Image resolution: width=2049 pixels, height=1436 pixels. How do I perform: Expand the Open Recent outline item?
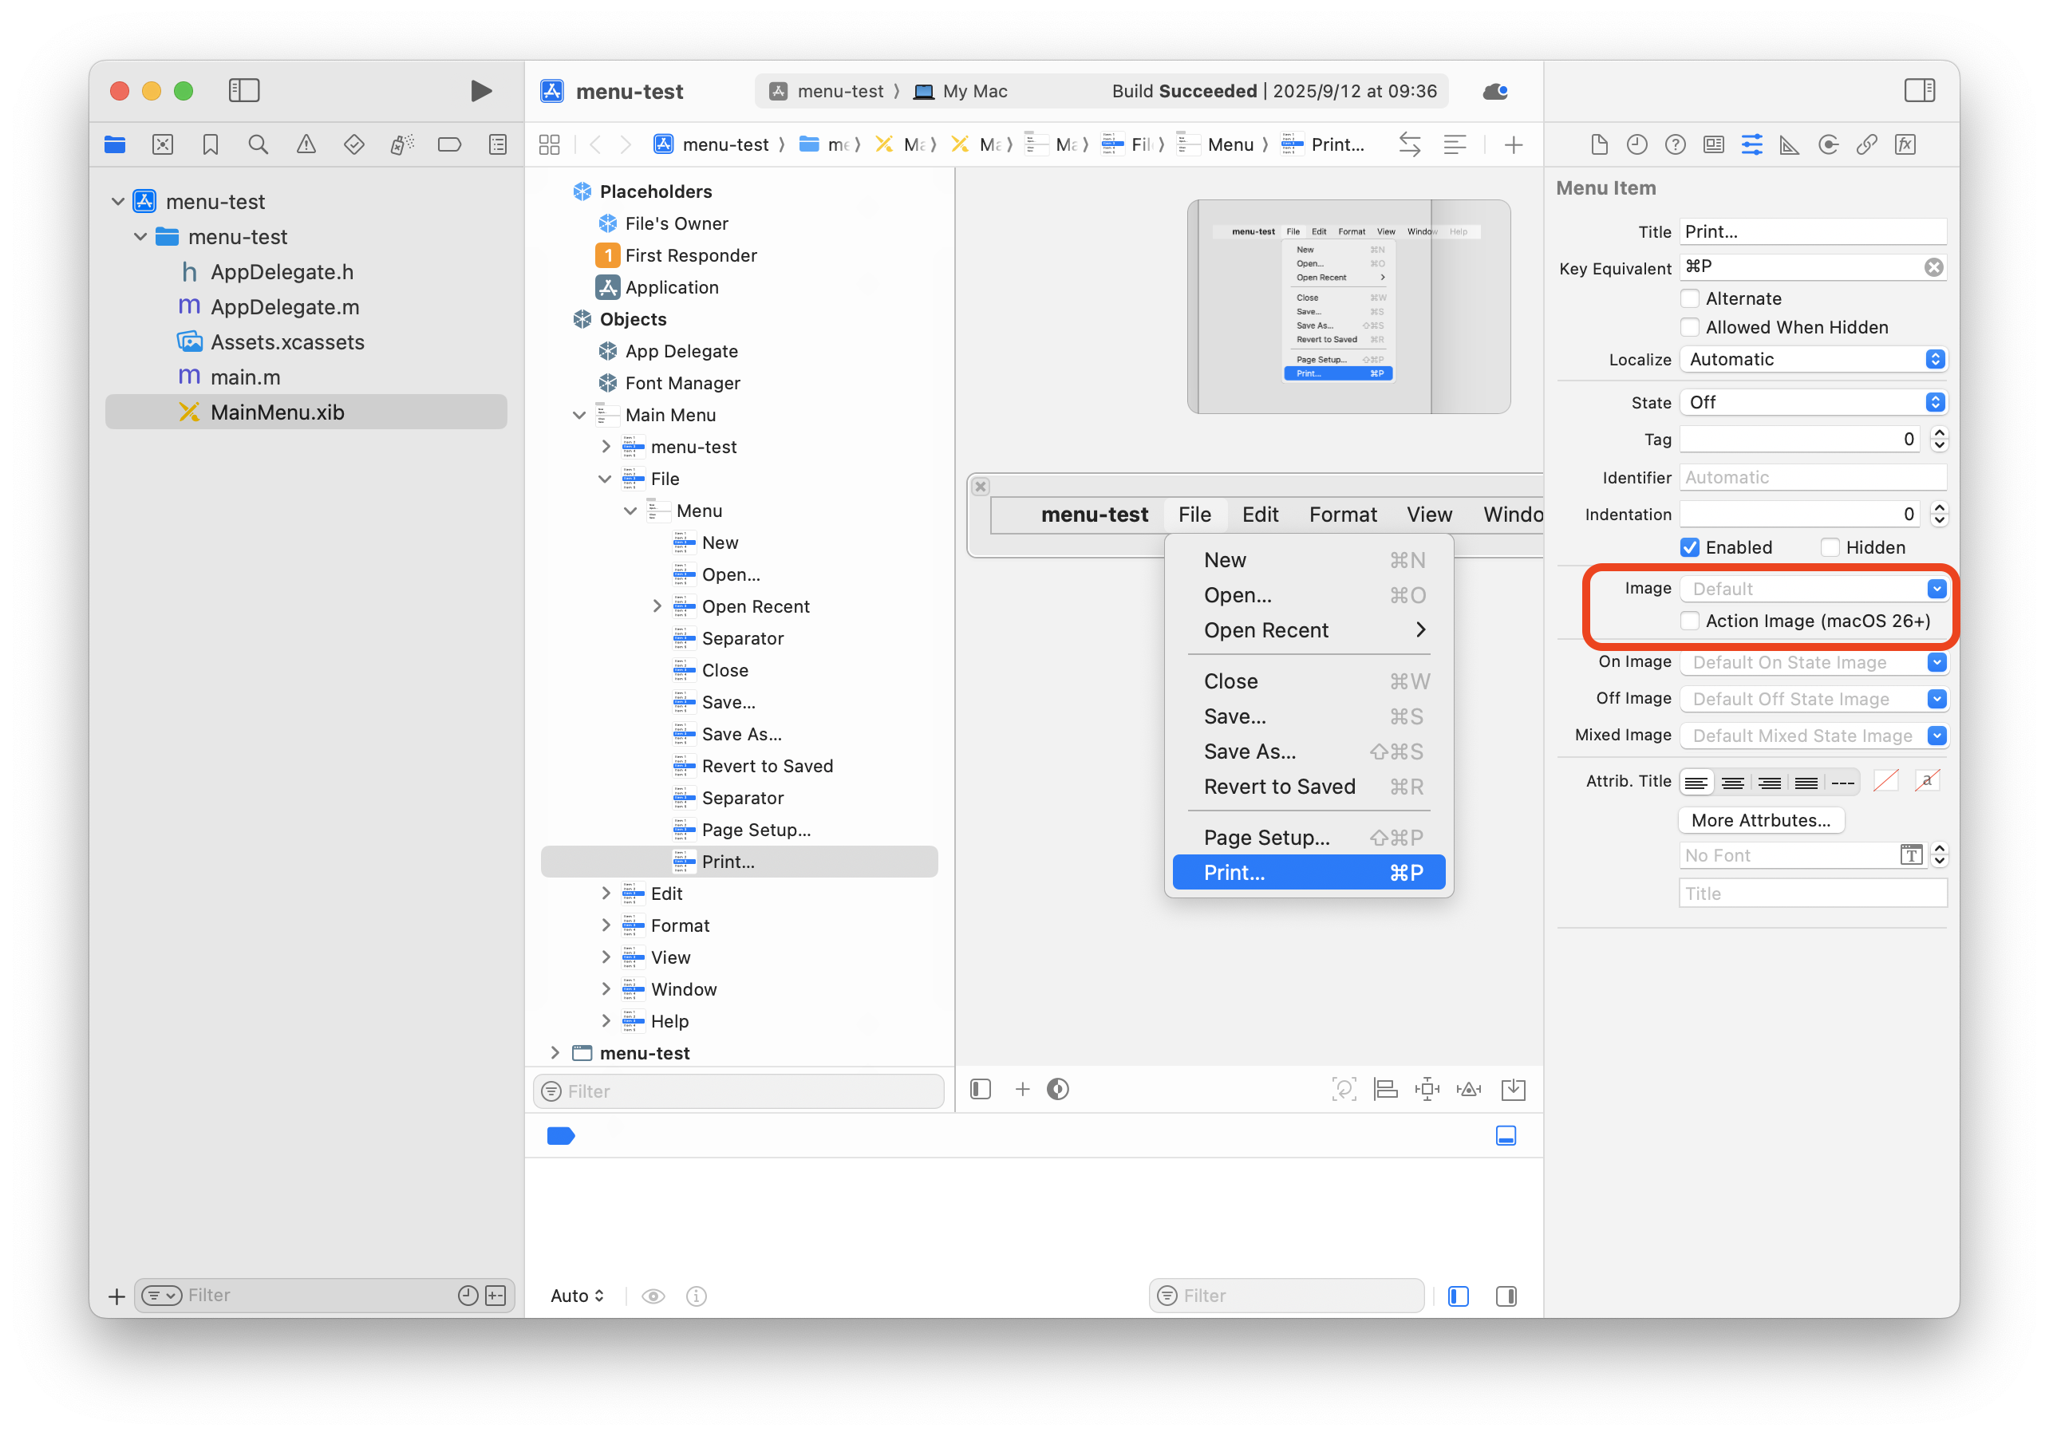(657, 606)
